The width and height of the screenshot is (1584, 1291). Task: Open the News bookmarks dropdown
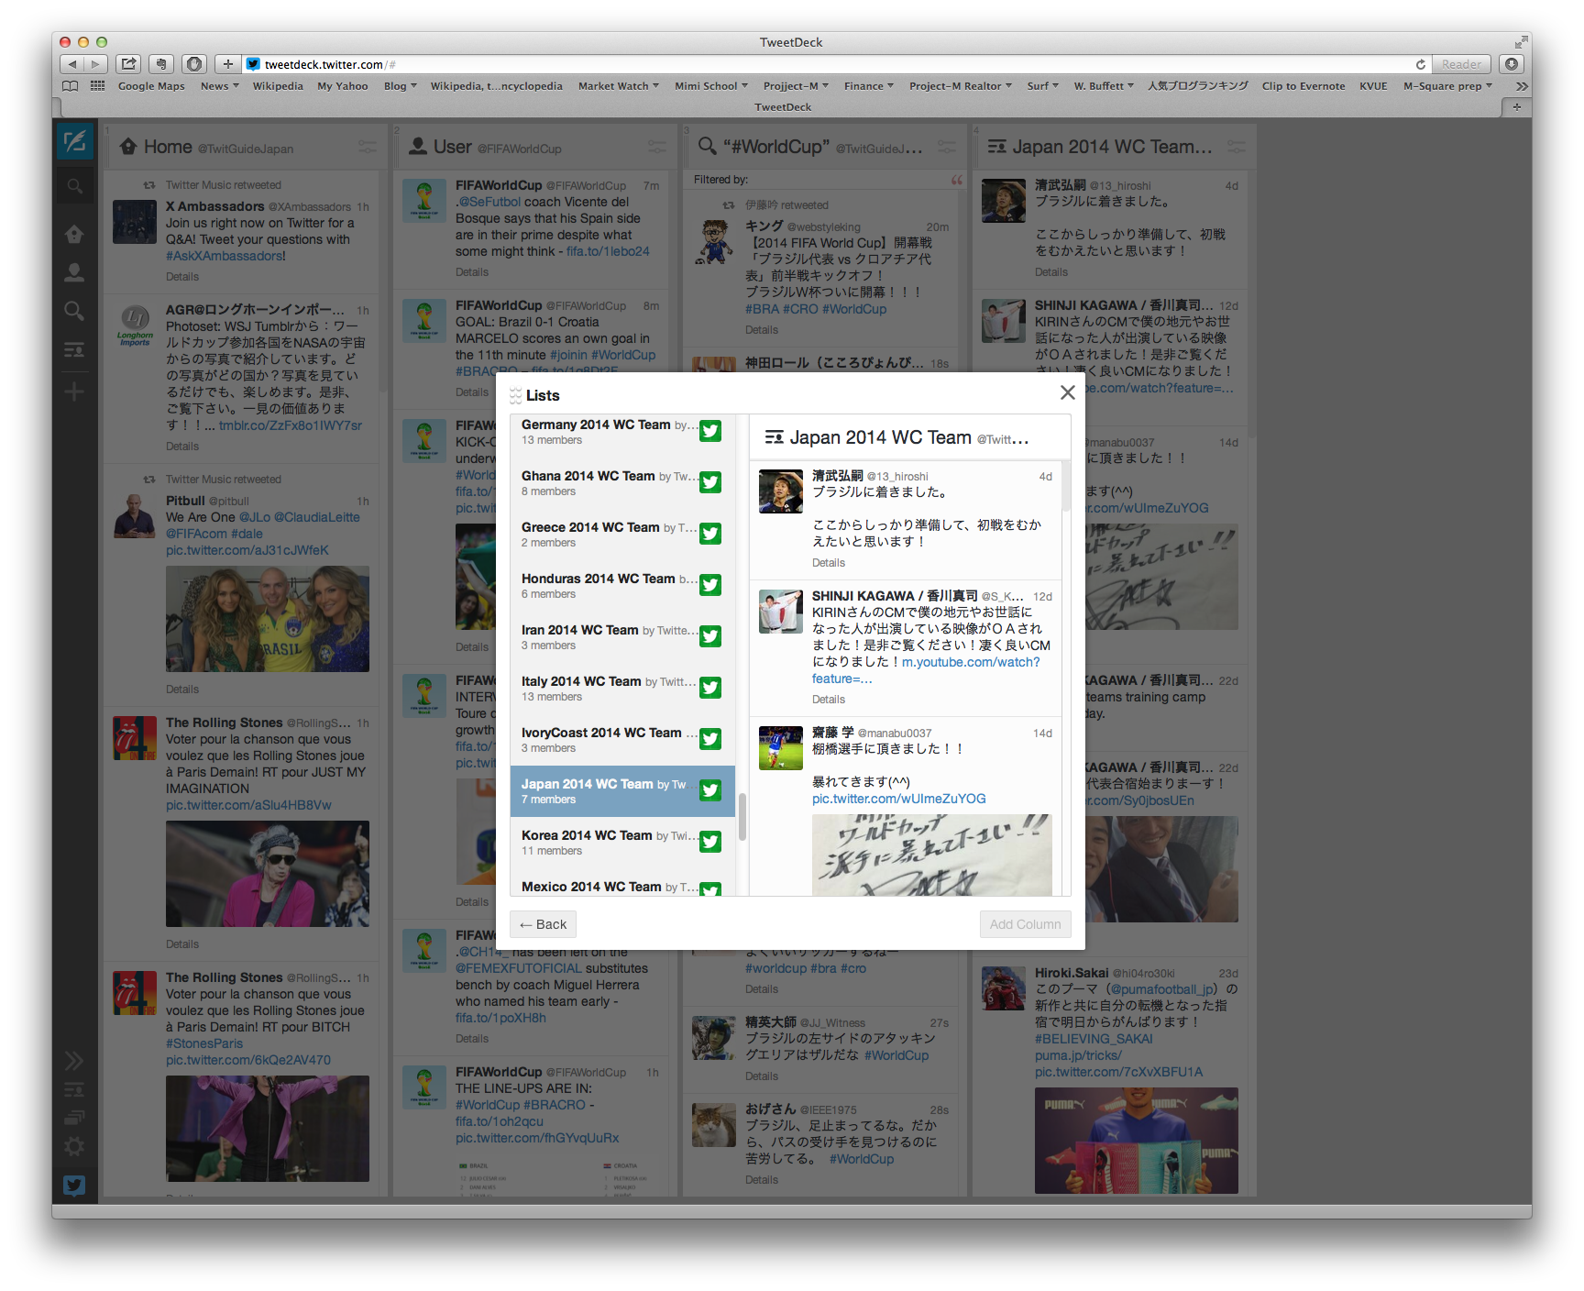coord(219,86)
